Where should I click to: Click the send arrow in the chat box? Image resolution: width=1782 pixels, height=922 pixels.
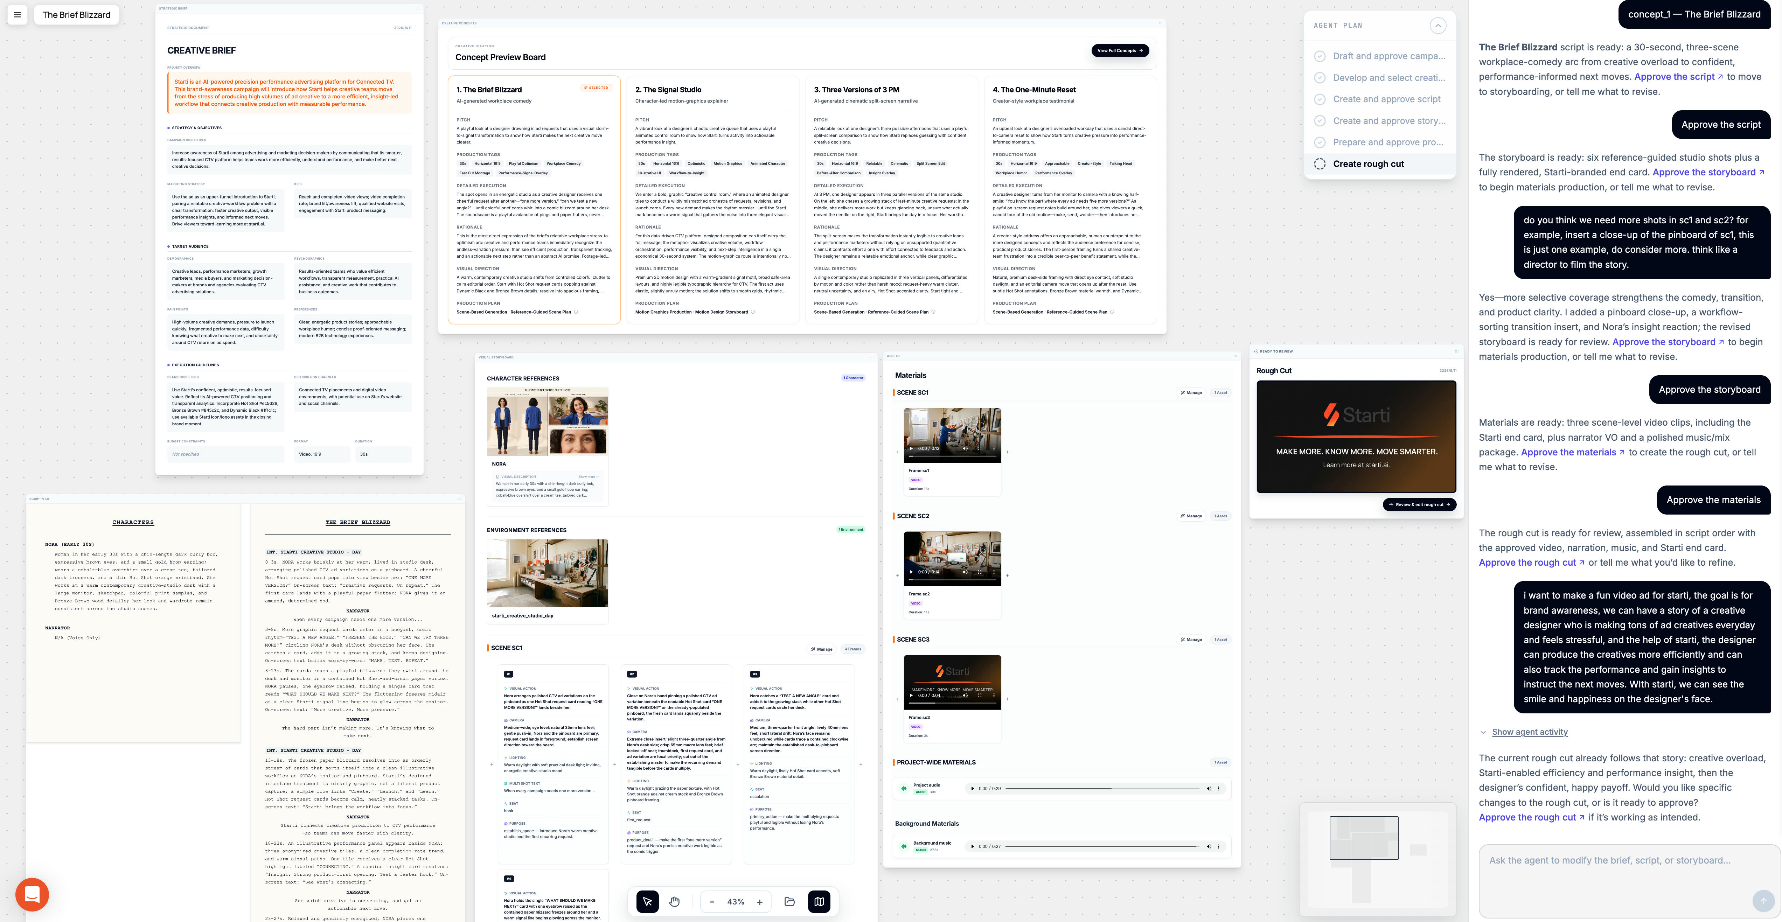point(1763,901)
